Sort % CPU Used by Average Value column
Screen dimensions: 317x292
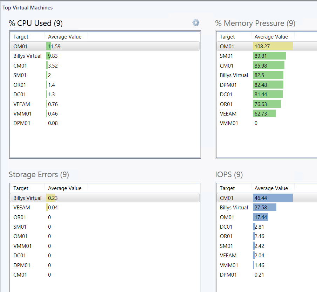65,37
